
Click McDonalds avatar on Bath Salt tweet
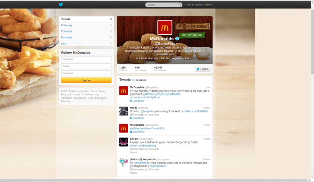point(124,91)
